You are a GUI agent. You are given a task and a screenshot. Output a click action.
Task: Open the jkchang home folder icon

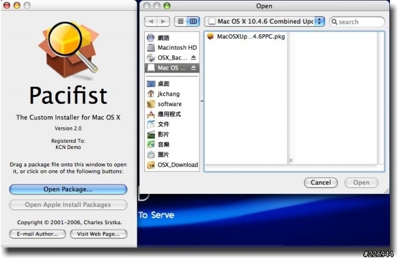point(150,94)
